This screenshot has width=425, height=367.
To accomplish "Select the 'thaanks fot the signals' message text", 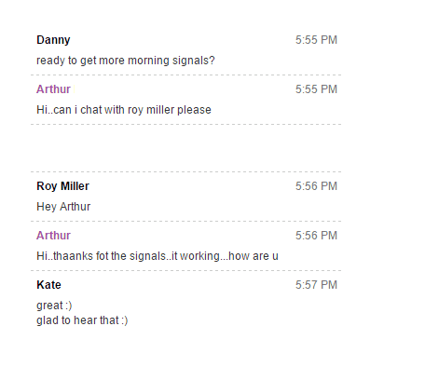I will pos(158,256).
